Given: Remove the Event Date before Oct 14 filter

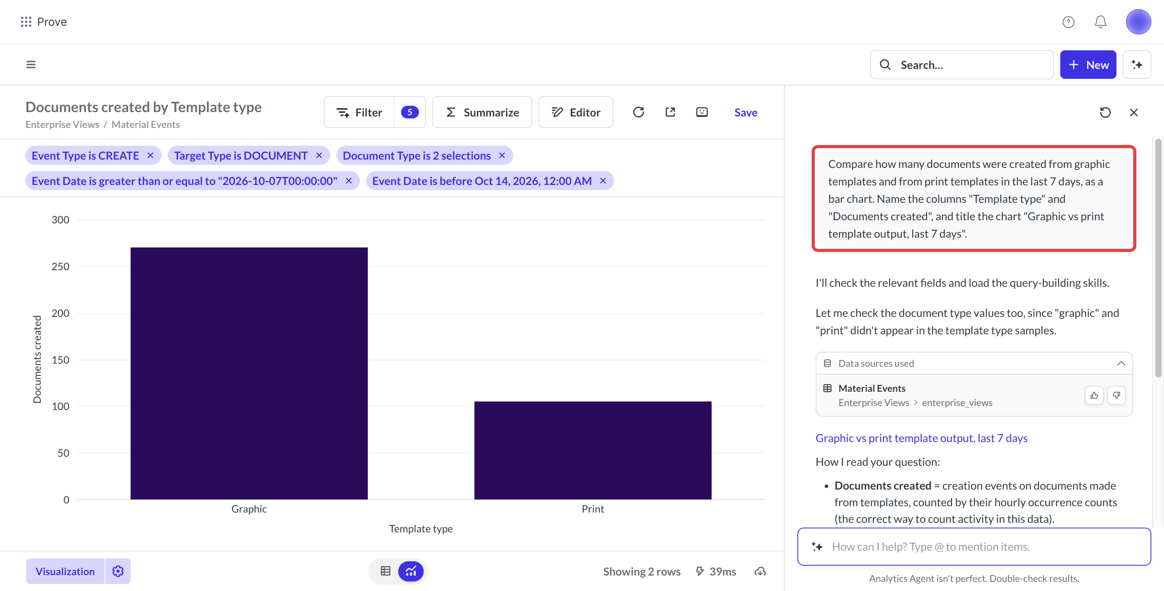Looking at the screenshot, I should point(602,181).
